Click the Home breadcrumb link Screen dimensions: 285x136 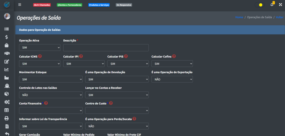(239, 17)
